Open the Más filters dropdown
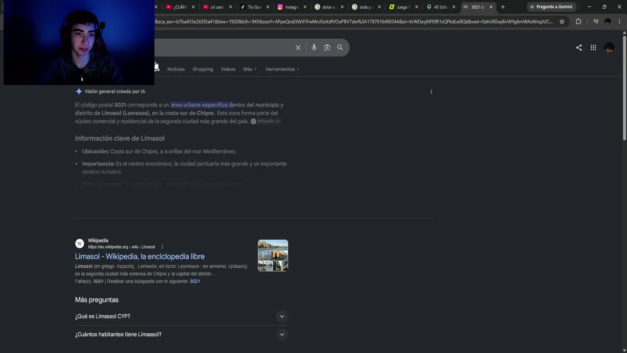The image size is (627, 353). [250, 69]
